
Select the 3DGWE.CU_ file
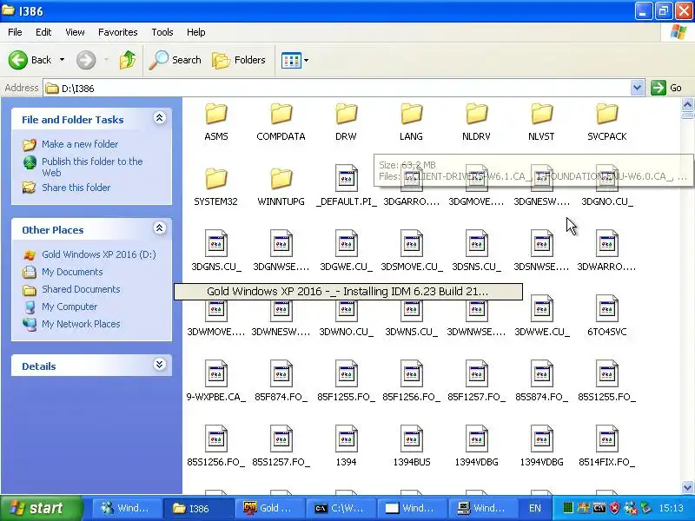click(346, 251)
